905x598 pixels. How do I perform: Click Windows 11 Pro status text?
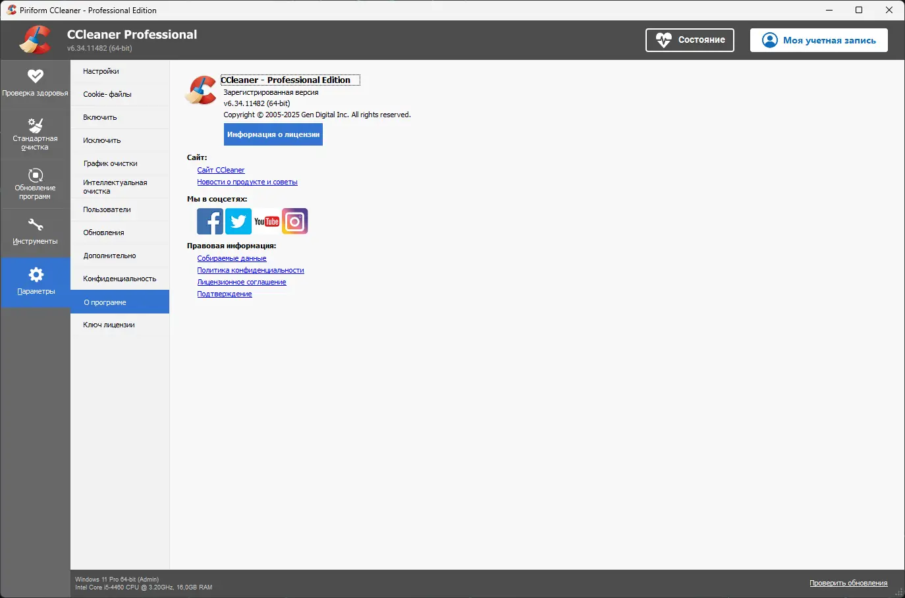tap(117, 580)
